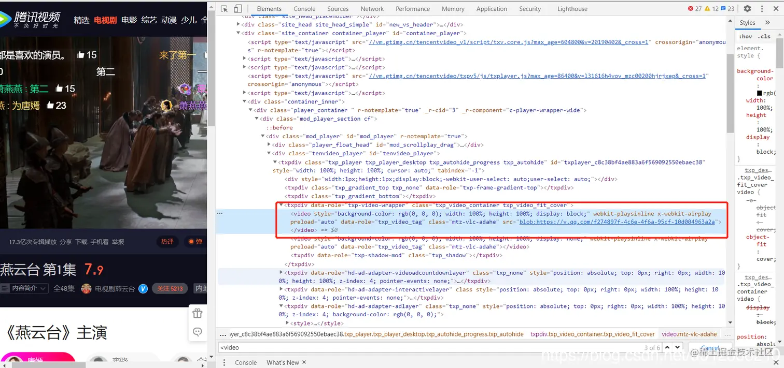The height and width of the screenshot is (368, 784).
Task: Go to previous search result arrow
Action: [667, 348]
